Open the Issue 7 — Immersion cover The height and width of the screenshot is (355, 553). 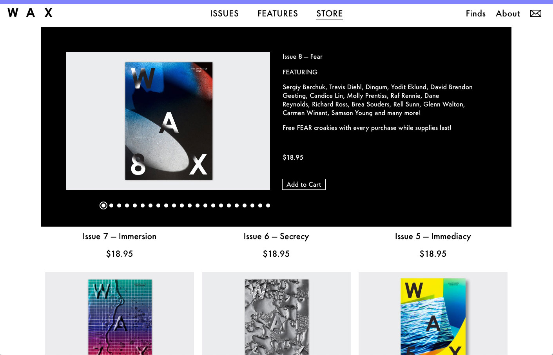(x=119, y=313)
